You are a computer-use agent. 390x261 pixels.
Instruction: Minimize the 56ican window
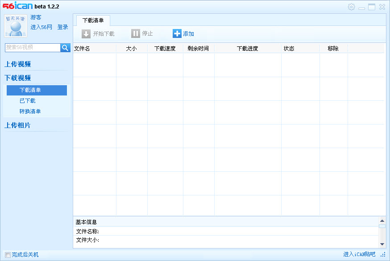pos(361,8)
